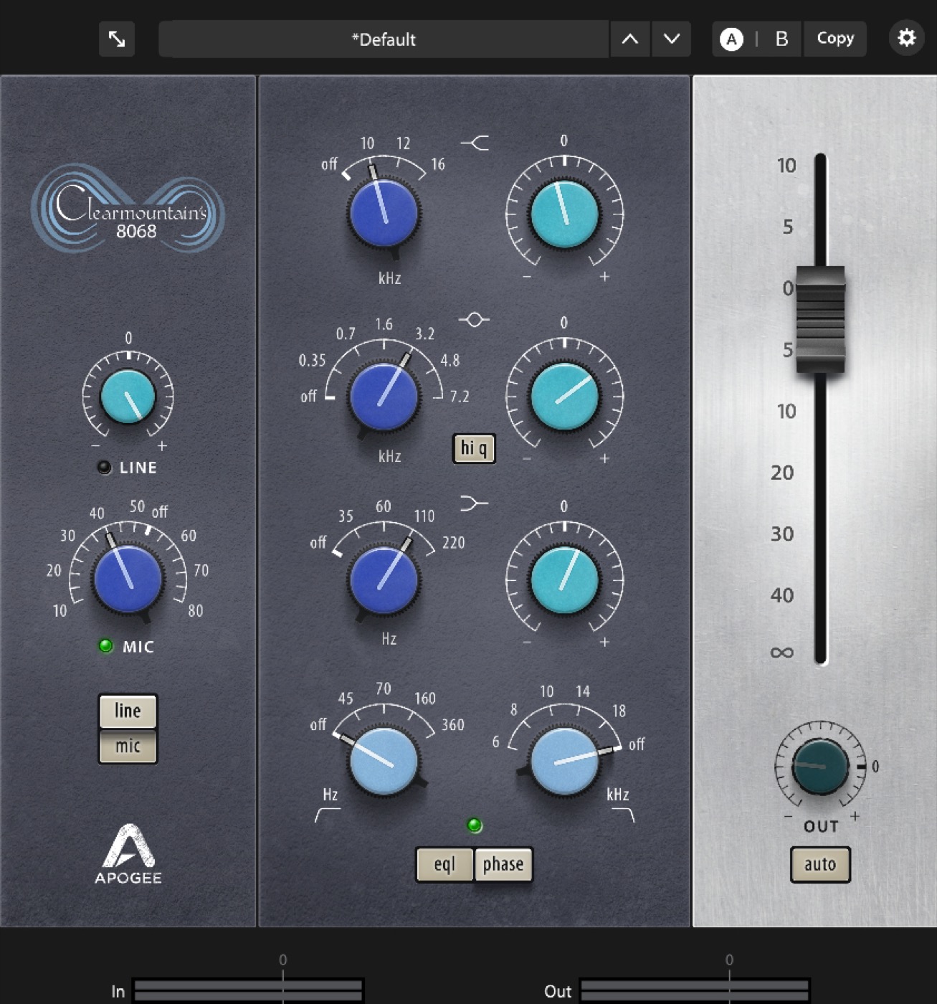Toggle the hi q button

[x=474, y=448]
